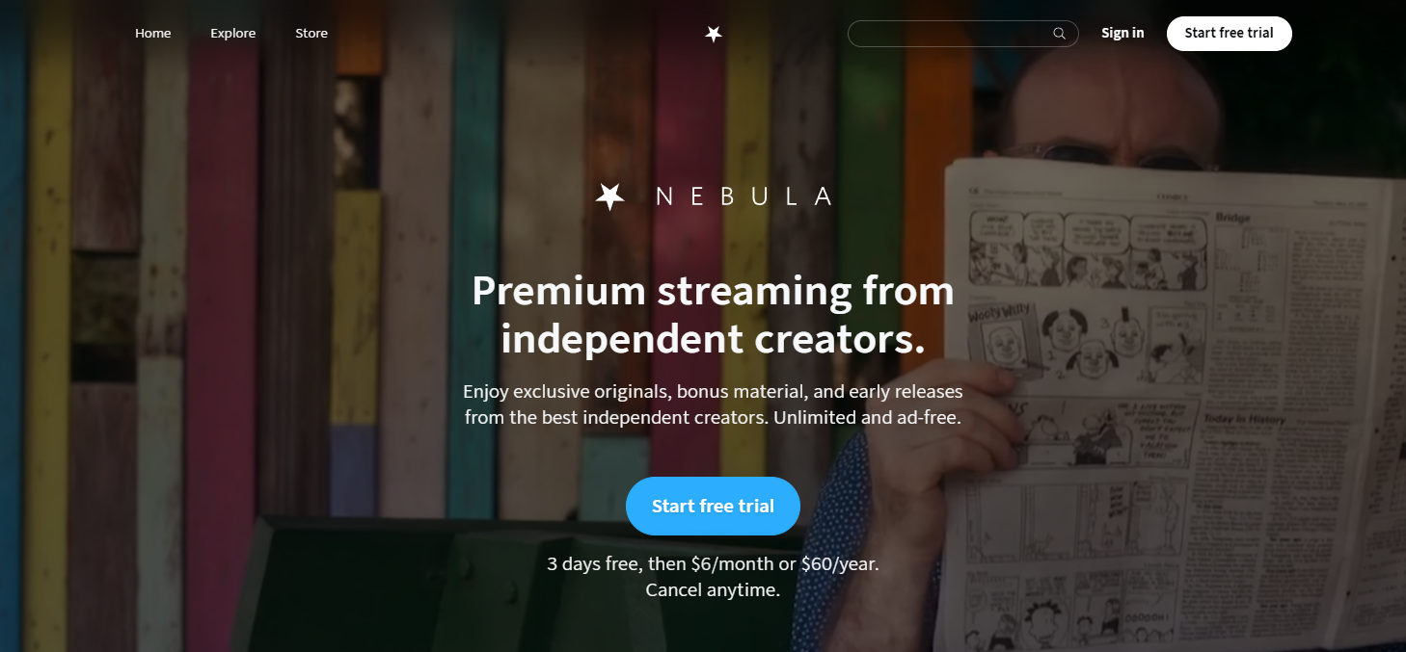Viewport: 1406px width, 652px height.
Task: Click the Sign in link
Action: click(x=1122, y=33)
